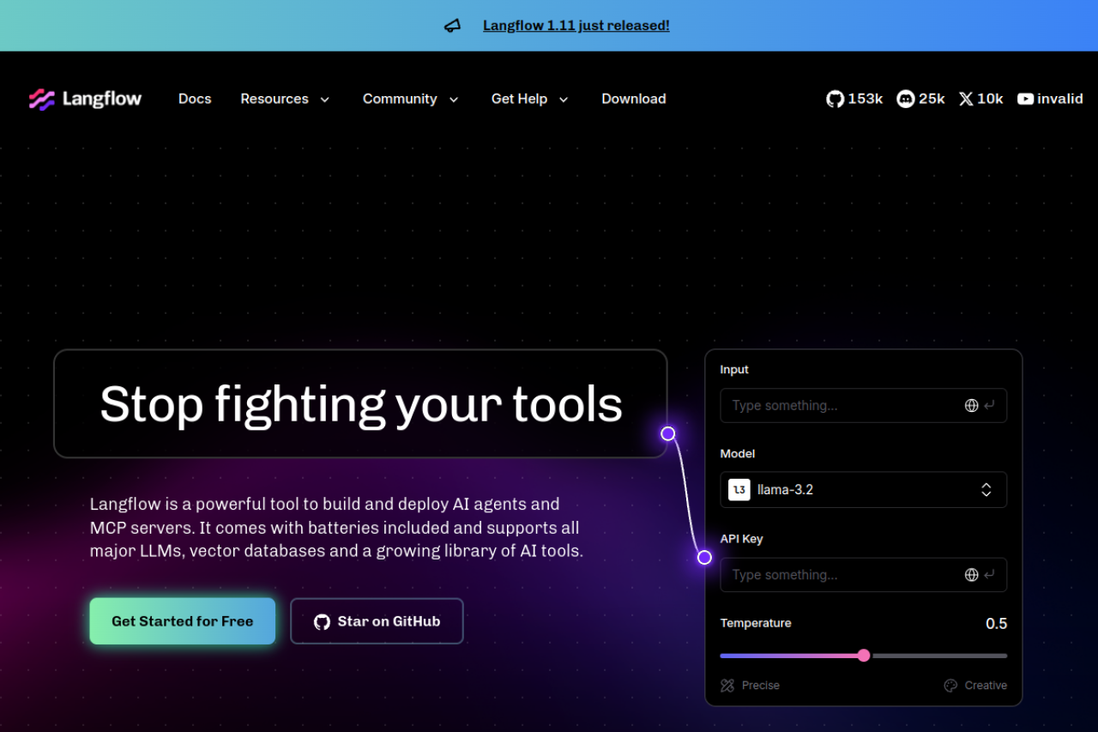Click the Creative label
Viewport: 1098px width, 732px height.
tap(986, 686)
